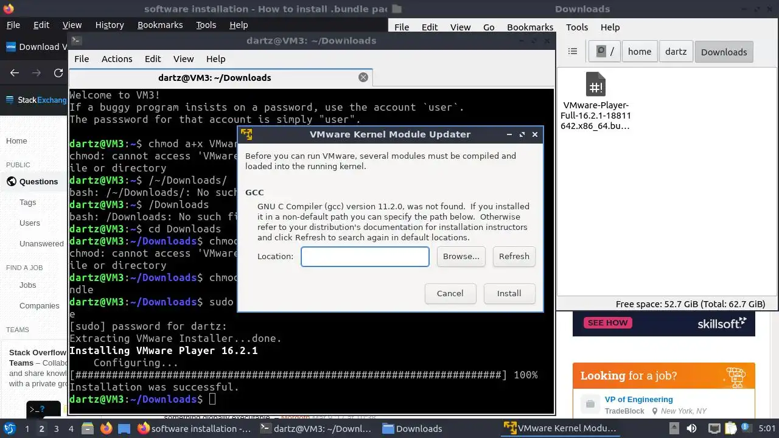The image size is (779, 438).
Task: Click the show desktop panel icon
Action: [124, 428]
